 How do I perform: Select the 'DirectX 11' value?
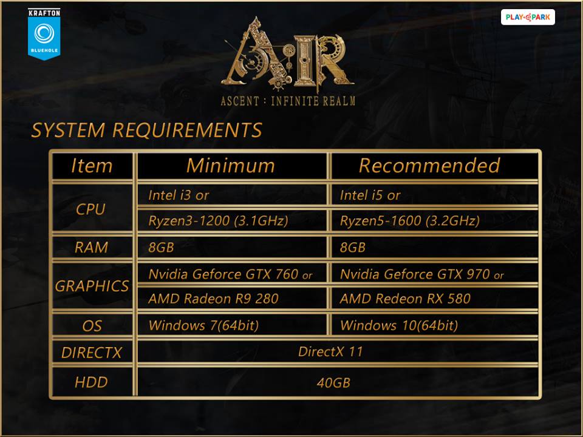[x=330, y=351]
